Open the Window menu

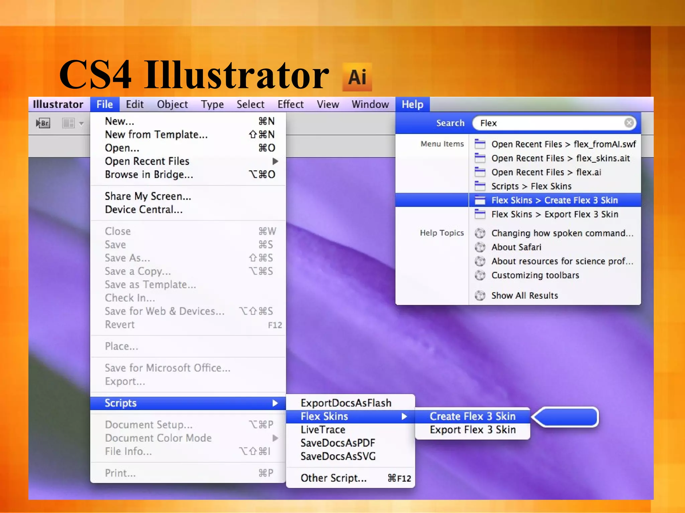[371, 104]
